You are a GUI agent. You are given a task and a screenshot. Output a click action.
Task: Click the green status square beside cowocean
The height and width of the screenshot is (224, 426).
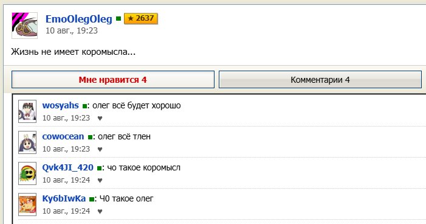tap(90, 137)
